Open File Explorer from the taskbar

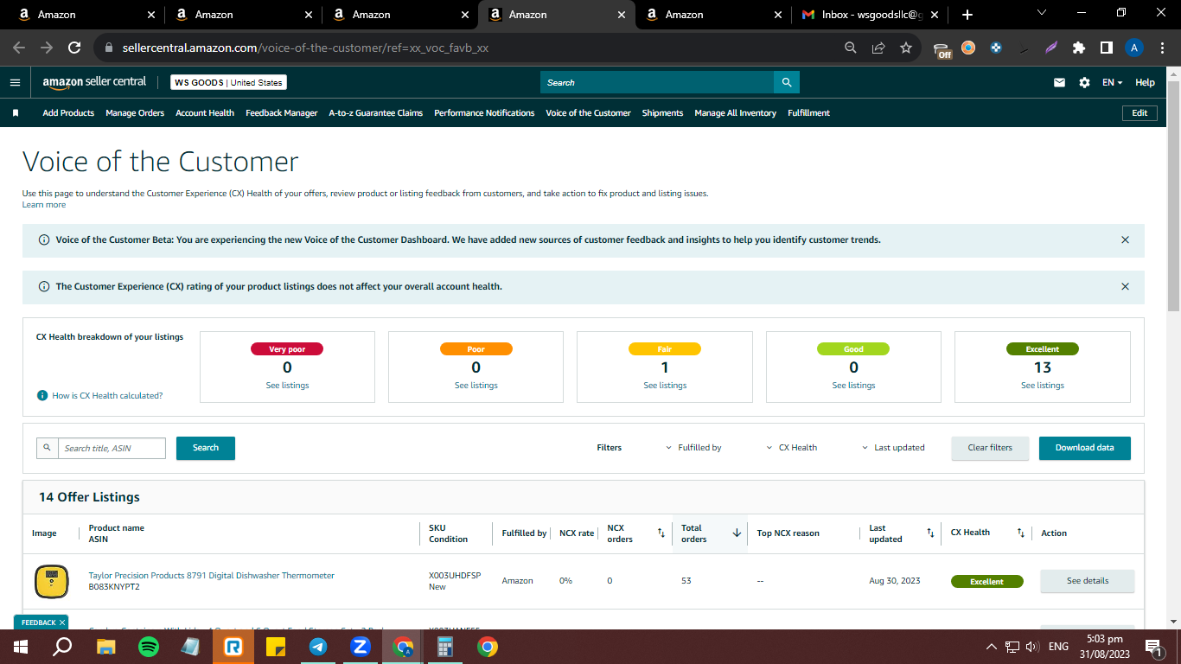[x=106, y=647]
